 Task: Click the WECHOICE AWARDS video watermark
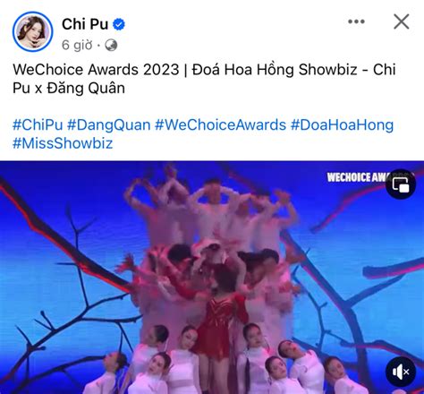pos(356,177)
